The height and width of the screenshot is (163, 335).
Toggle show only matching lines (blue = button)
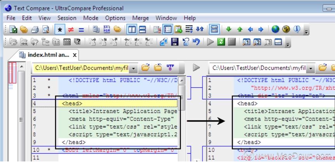81,29
